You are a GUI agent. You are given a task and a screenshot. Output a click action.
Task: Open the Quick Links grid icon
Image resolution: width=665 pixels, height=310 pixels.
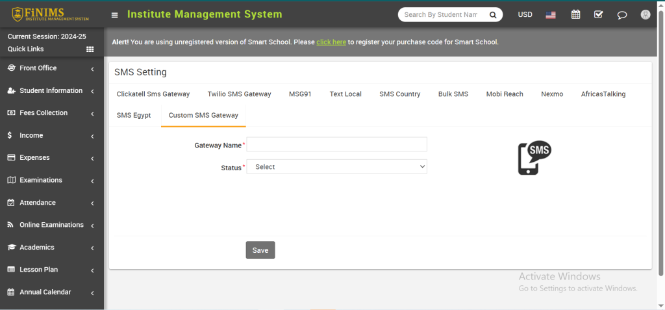pos(90,49)
